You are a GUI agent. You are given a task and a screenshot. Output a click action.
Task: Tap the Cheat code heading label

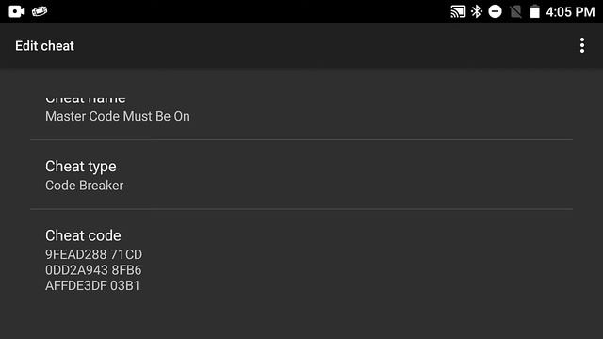[x=83, y=235]
